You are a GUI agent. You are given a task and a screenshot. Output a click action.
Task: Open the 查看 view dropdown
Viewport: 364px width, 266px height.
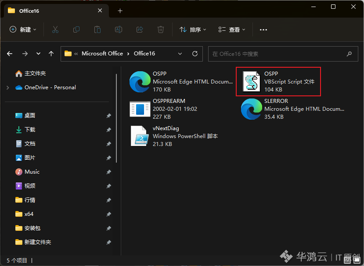pyautogui.click(x=232, y=29)
